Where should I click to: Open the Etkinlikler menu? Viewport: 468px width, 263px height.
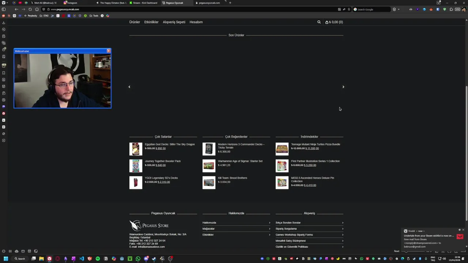tap(151, 22)
